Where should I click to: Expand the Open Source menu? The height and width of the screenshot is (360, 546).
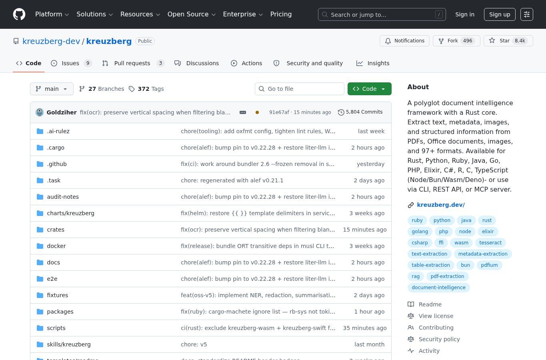tap(192, 14)
